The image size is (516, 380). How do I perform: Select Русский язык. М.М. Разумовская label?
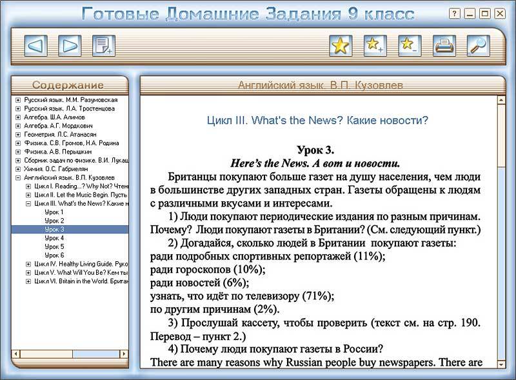click(71, 100)
